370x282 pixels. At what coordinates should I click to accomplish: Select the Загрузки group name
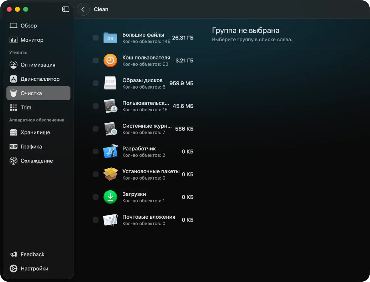click(x=134, y=194)
